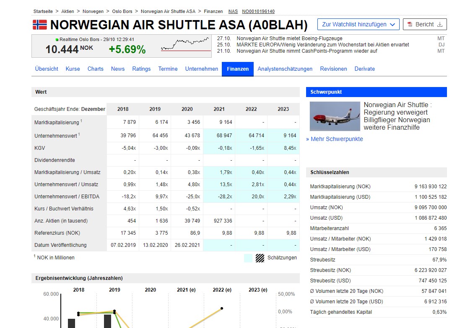
Task: Expand Zur Watchlist hinzufügen dropdown
Action: (358, 24)
